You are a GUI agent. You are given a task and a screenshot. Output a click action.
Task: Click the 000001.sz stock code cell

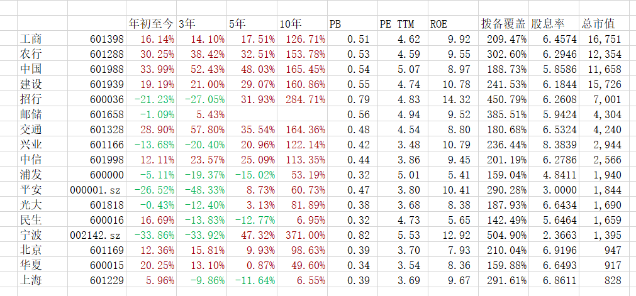(96, 190)
